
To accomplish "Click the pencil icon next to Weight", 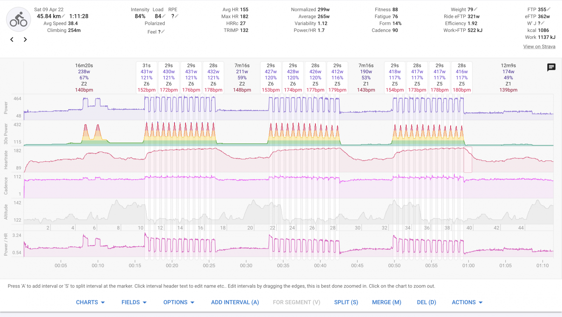I will pos(476,9).
